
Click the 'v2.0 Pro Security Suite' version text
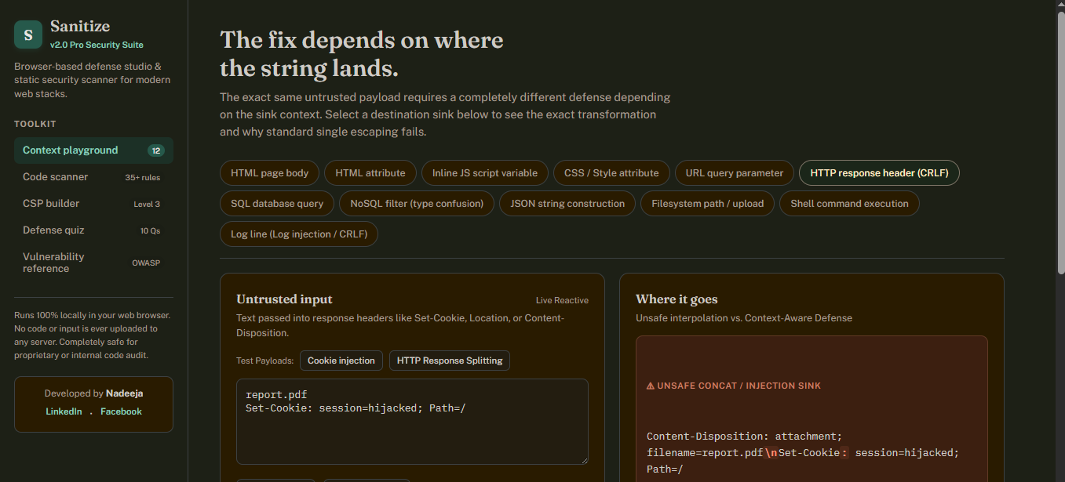coord(97,45)
